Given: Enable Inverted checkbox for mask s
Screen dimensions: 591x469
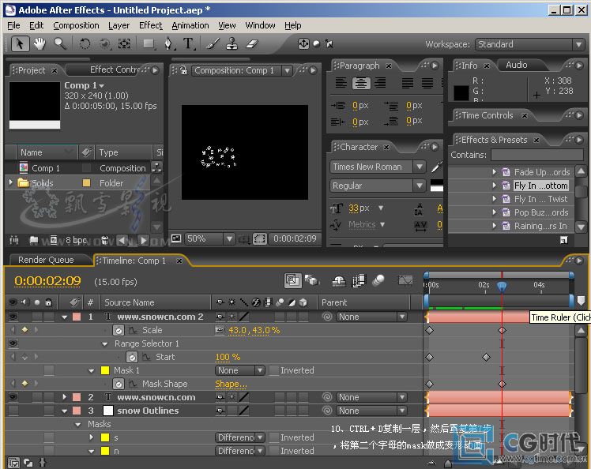Looking at the screenshot, I should click(x=274, y=437).
